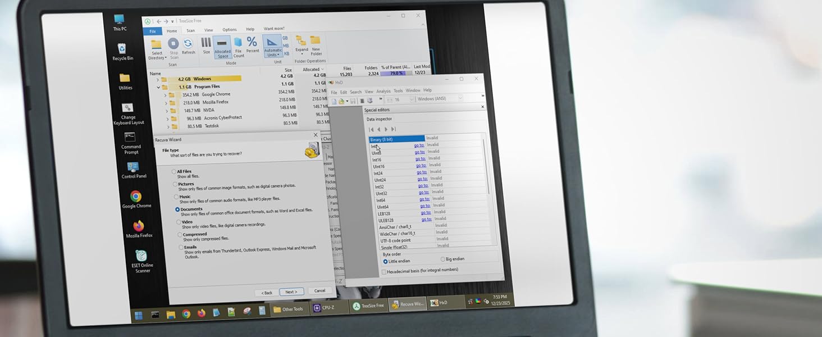Open ESET Online Scanner desktop icon
822x337 pixels.
point(142,261)
